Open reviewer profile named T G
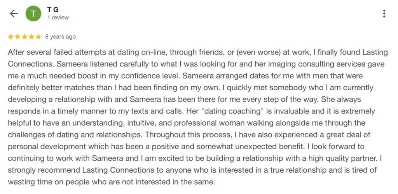This screenshot has height=194, width=398. 53,10
